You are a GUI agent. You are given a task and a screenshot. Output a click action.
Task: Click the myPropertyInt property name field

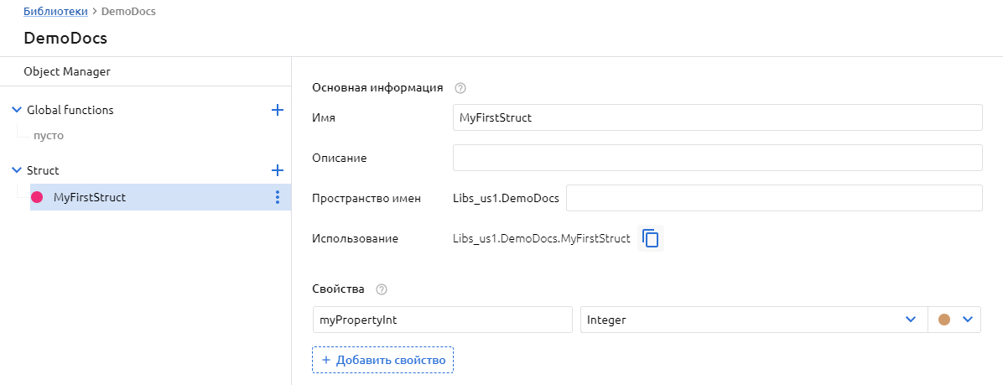(441, 320)
